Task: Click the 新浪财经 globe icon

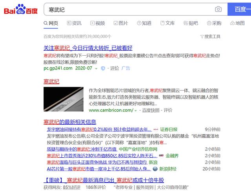Action: 155,169
